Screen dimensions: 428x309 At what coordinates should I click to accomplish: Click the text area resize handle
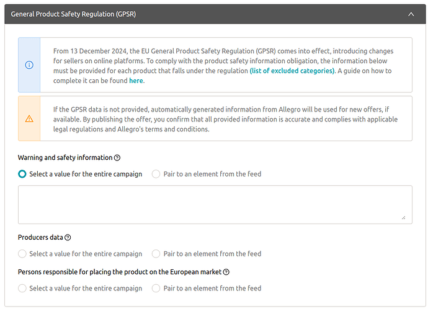(x=403, y=217)
